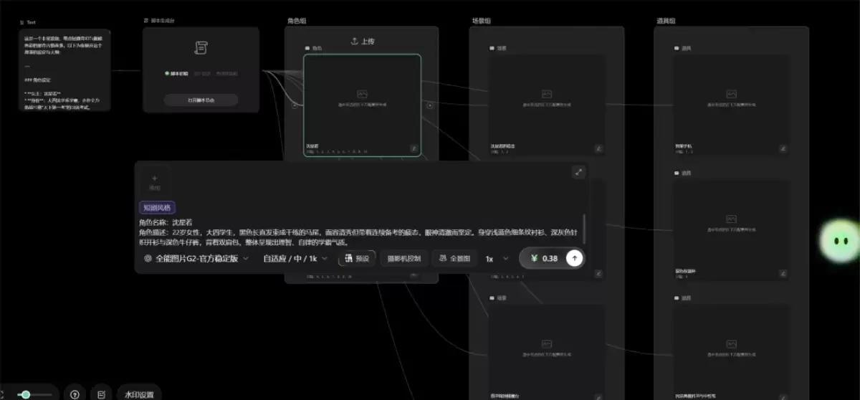Open the 1x quantity dropdown

tap(497, 258)
